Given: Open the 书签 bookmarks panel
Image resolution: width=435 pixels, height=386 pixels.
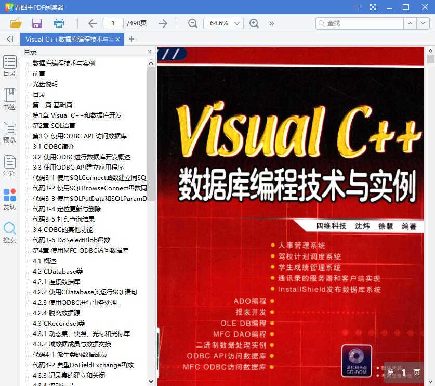Looking at the screenshot, I should (x=10, y=99).
